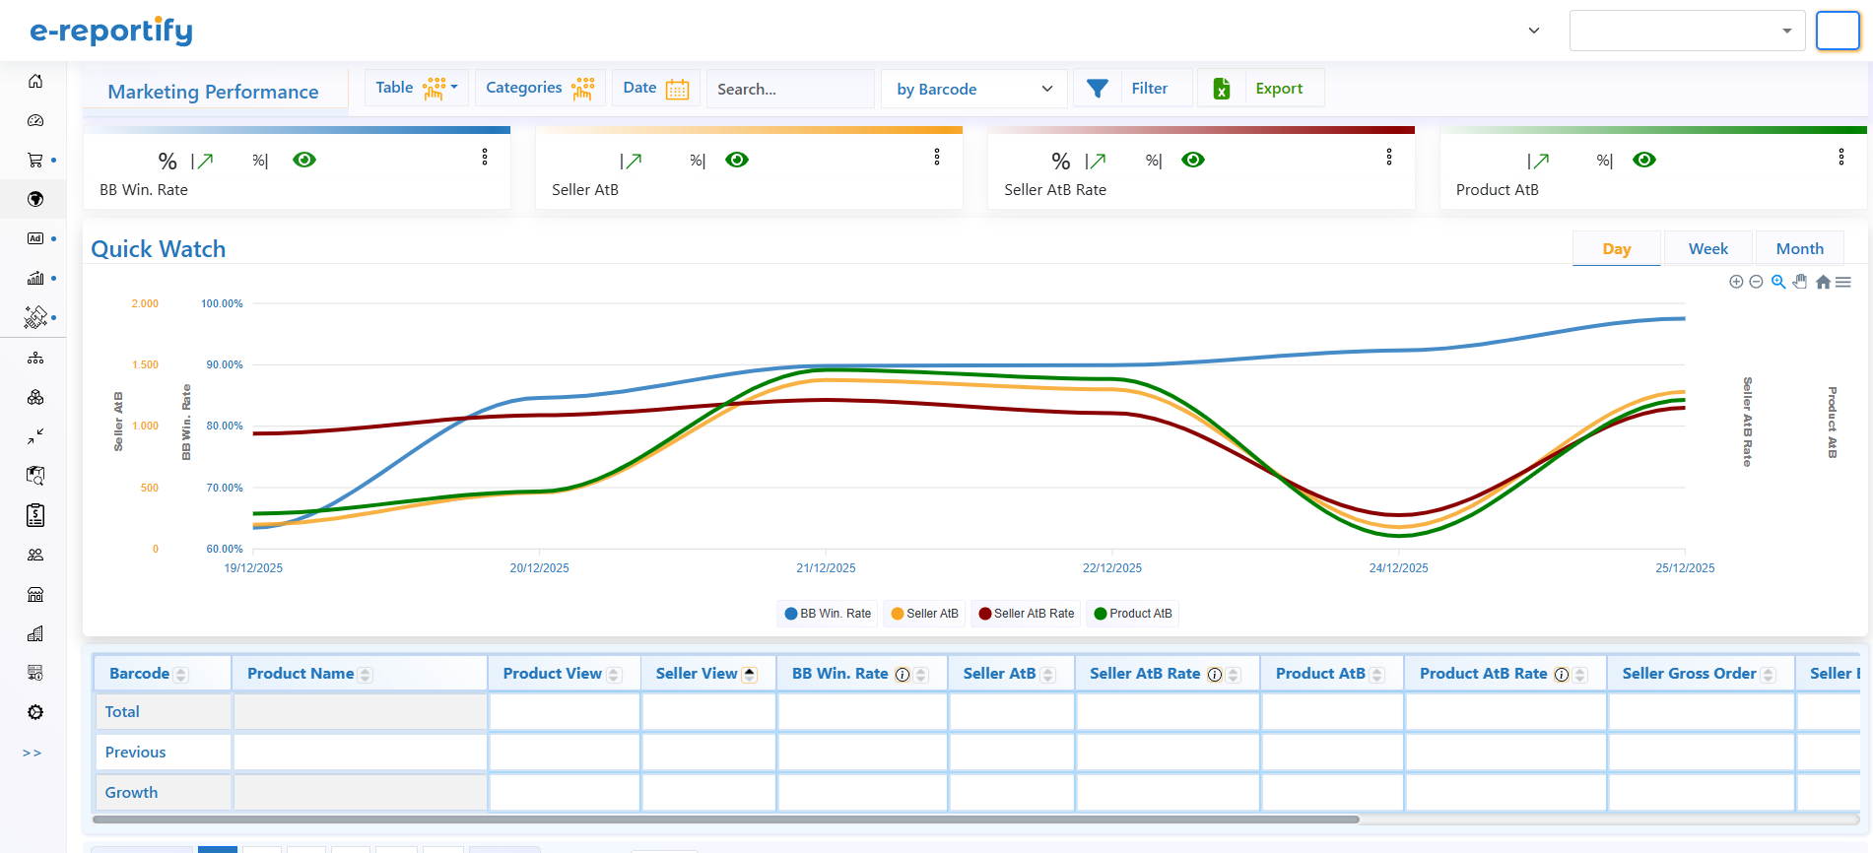
Task: Toggle Seller AtB eye visibility
Action: [737, 160]
